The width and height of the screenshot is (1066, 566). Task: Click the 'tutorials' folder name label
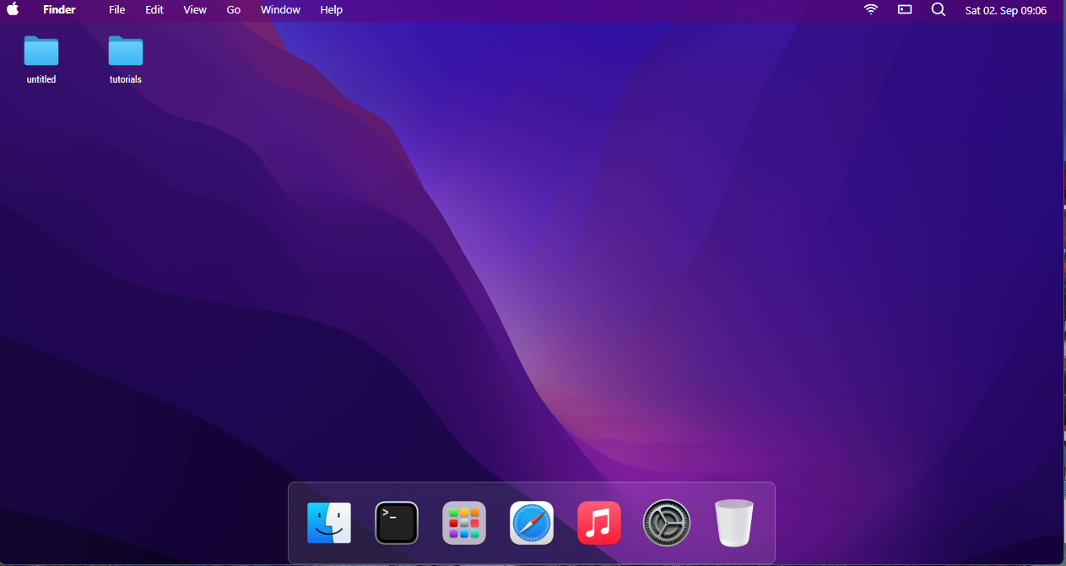coord(126,79)
